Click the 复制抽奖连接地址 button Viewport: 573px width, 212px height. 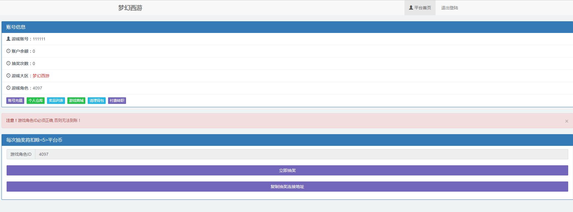click(287, 187)
